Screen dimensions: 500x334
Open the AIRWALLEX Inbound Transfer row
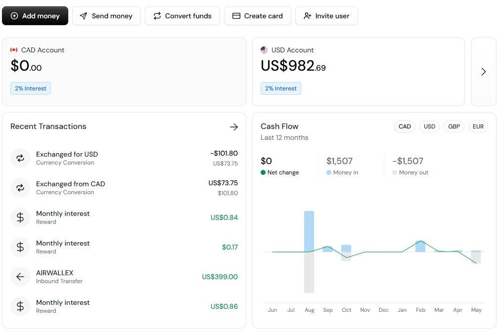pyautogui.click(x=124, y=277)
